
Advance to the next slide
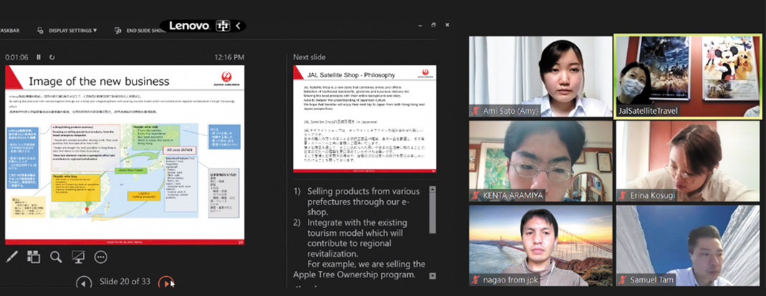tap(165, 282)
